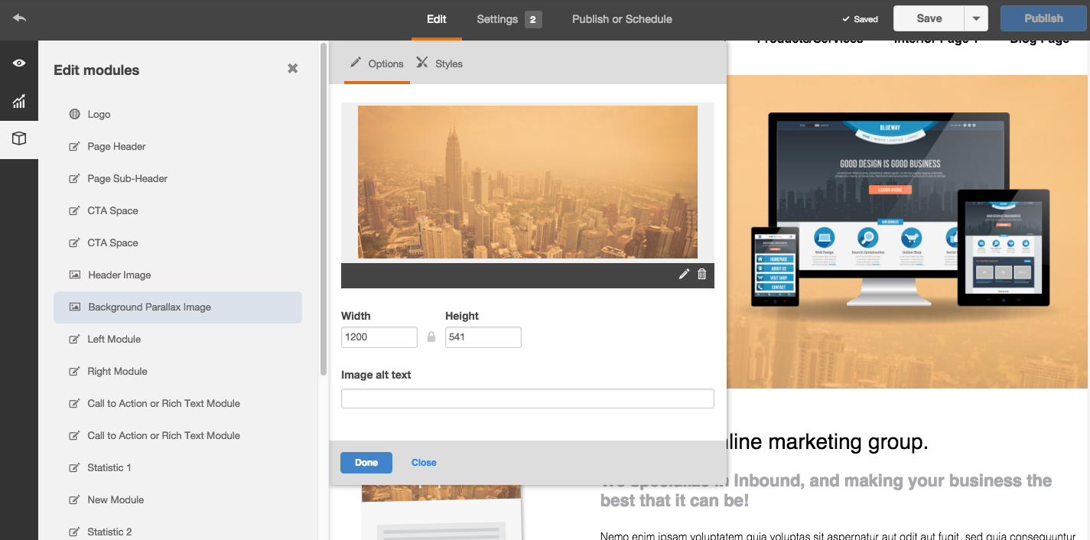Switch to the Styles tab

click(440, 63)
